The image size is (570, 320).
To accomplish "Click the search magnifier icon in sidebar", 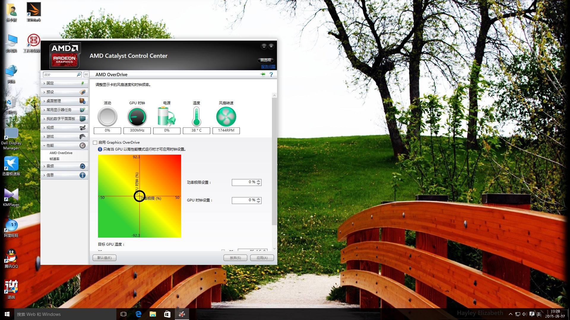I will pos(79,75).
